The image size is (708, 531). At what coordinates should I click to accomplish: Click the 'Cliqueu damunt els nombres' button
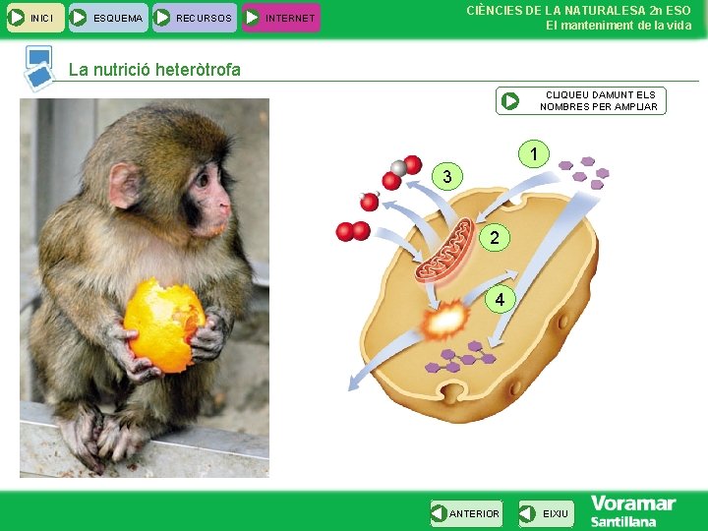(581, 100)
